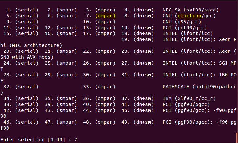Click the highlighted 'gfortran' compiler text
The width and height of the screenshot is (238, 143).
(x=189, y=16)
